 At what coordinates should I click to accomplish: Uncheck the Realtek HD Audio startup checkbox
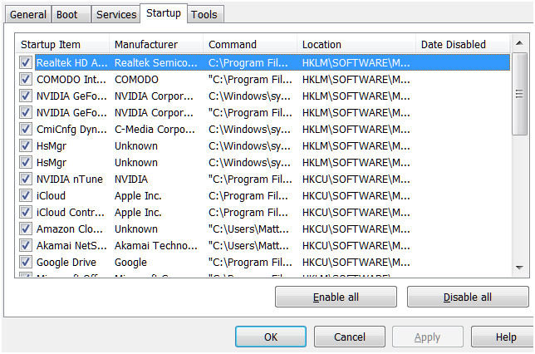[x=26, y=62]
